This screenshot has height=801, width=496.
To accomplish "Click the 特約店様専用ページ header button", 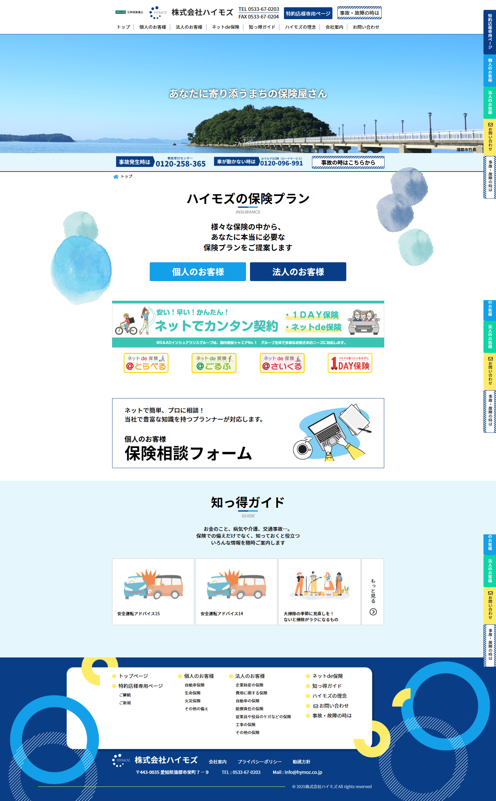I will [x=308, y=14].
